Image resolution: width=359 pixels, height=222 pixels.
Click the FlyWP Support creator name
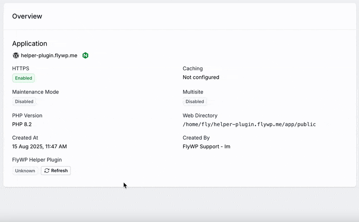click(206, 146)
